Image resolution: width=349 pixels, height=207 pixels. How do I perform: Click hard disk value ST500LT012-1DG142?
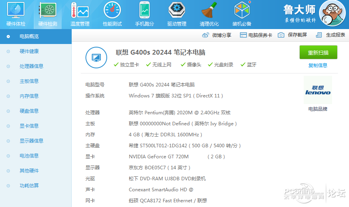tap(185, 146)
